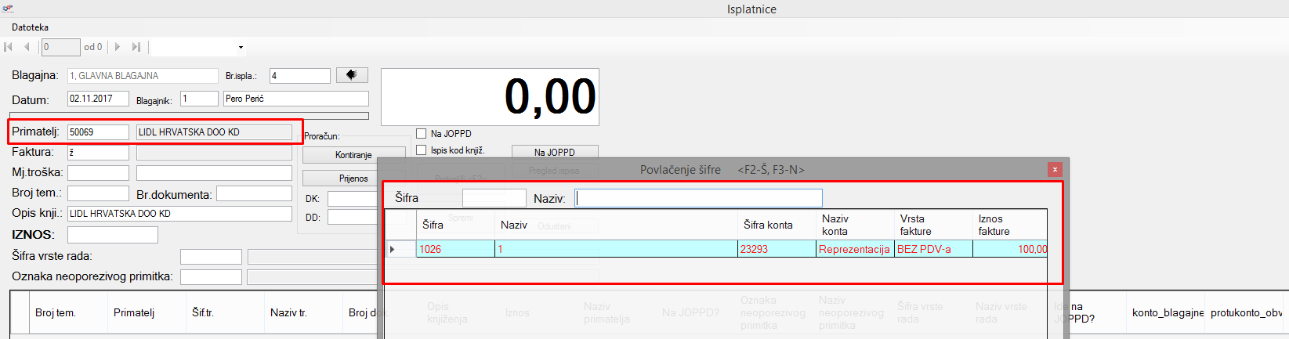Viewport: 1289px width, 339px height.
Task: Select the Reprezentacija cell in the results grid
Action: [x=854, y=249]
